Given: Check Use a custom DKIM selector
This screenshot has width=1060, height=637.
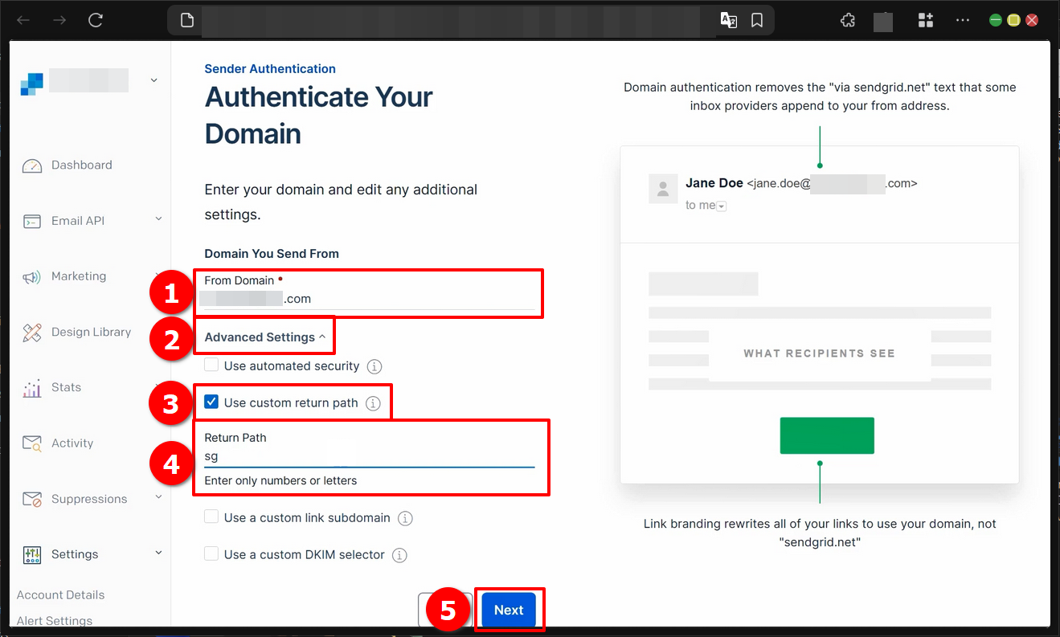Looking at the screenshot, I should [211, 553].
